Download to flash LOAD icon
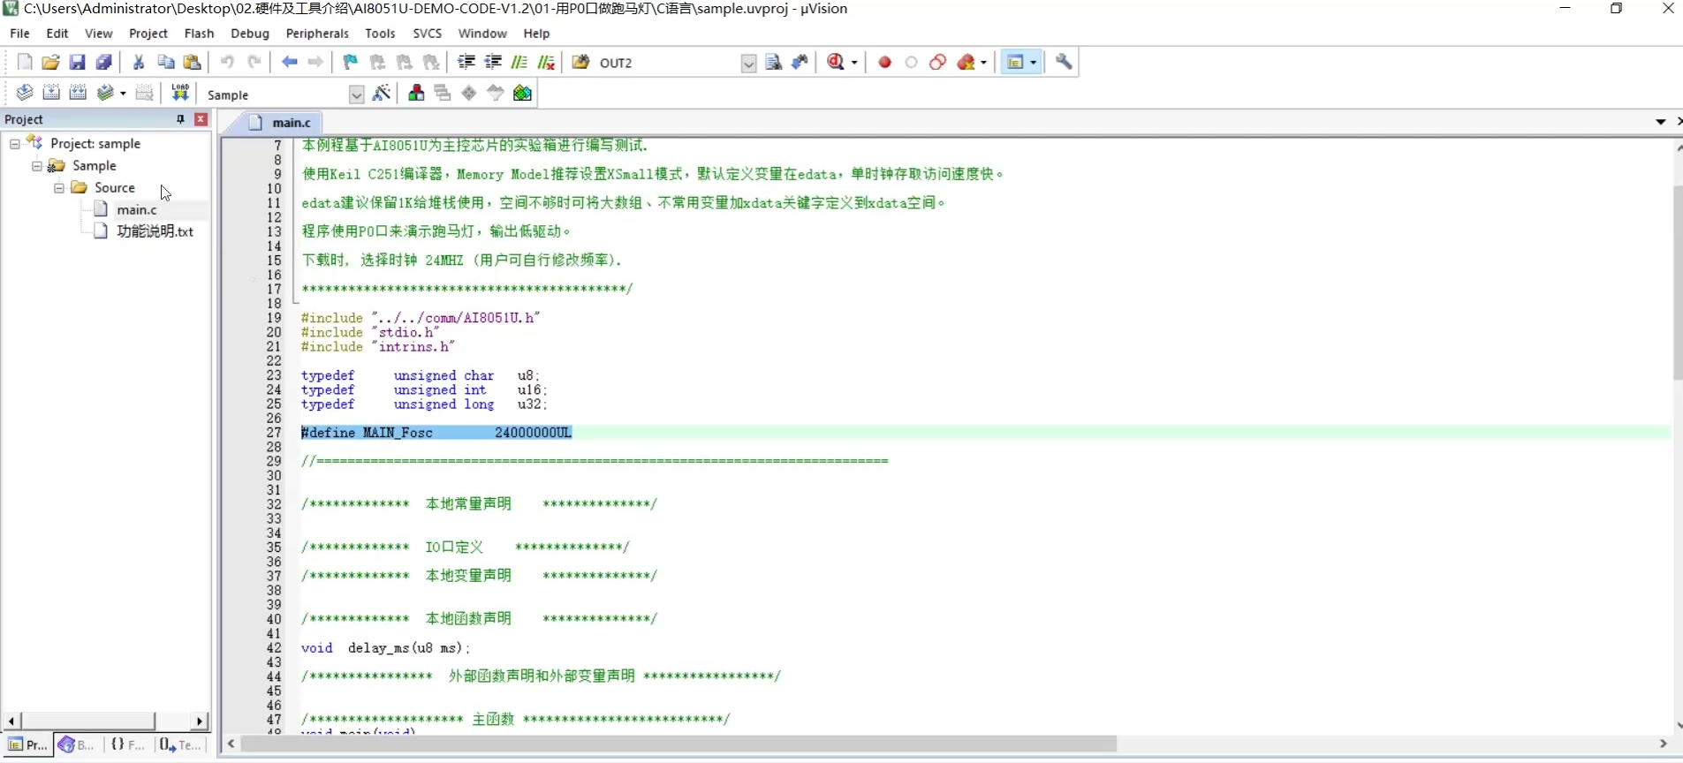Screen dimensions: 1683x763 [x=180, y=93]
